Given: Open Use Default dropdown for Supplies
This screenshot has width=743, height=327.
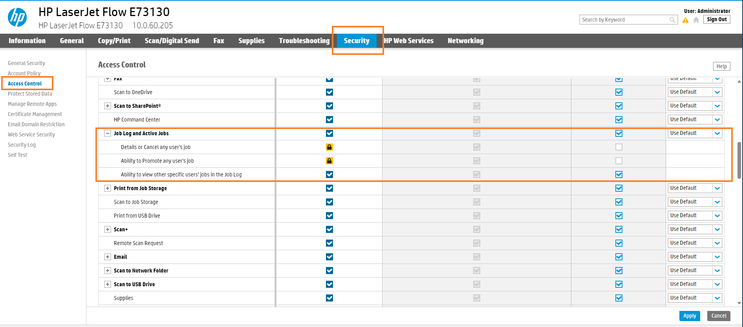Looking at the screenshot, I should point(695,298).
